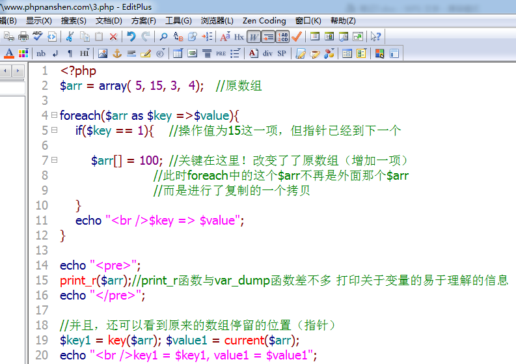Insert div tag icon
This screenshot has height=364, width=516.
point(267,53)
